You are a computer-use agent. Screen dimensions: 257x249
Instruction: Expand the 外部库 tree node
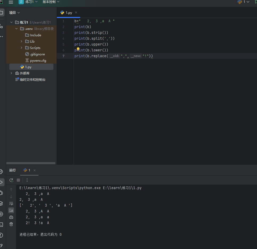point(11,73)
